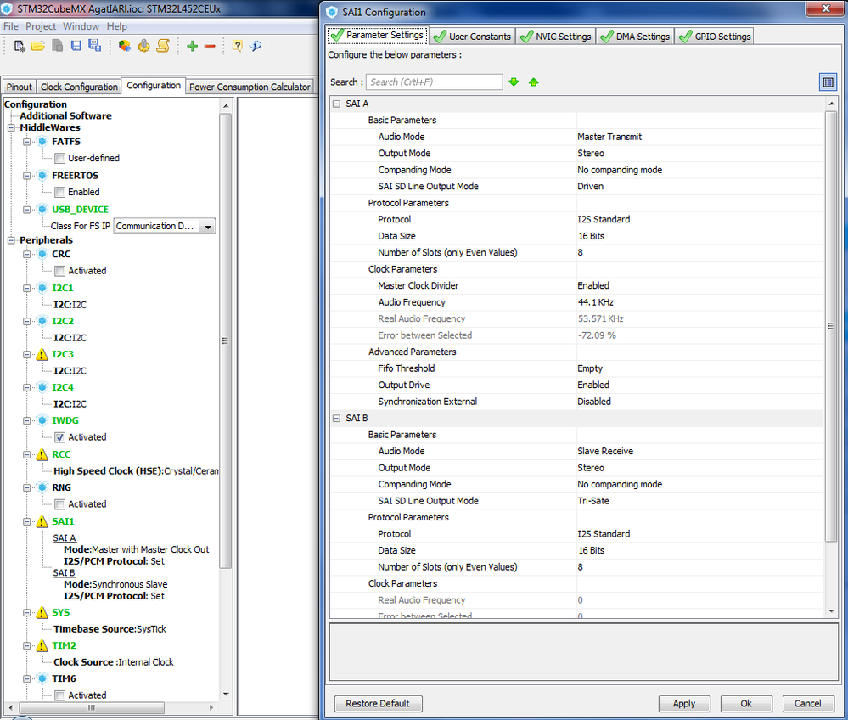848x720 pixels.
Task: Click the blue info bubble toolbar icon
Action: [256, 46]
